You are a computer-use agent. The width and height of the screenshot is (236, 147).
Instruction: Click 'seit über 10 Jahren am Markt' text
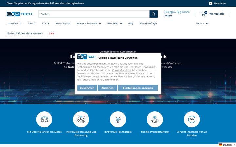point(44,132)
